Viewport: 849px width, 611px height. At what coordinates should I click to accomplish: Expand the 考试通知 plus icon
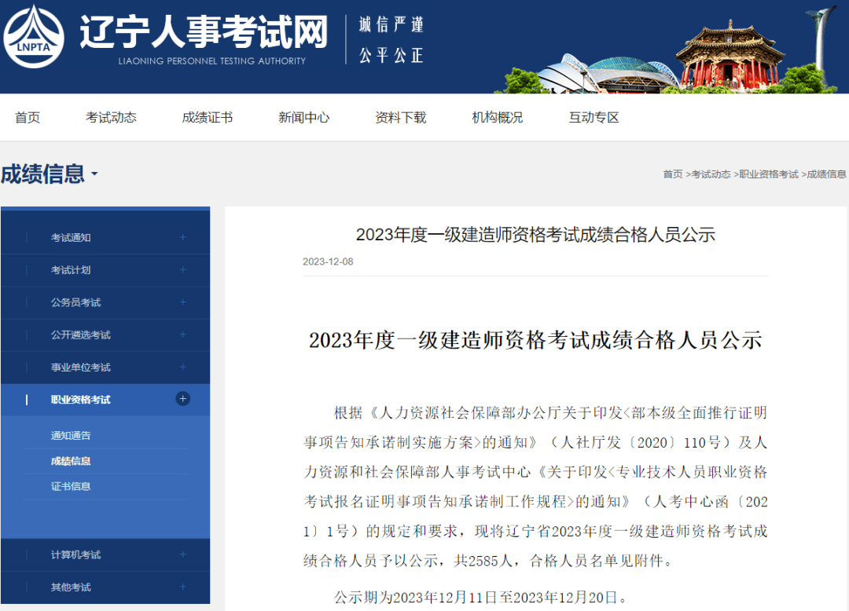pos(183,237)
